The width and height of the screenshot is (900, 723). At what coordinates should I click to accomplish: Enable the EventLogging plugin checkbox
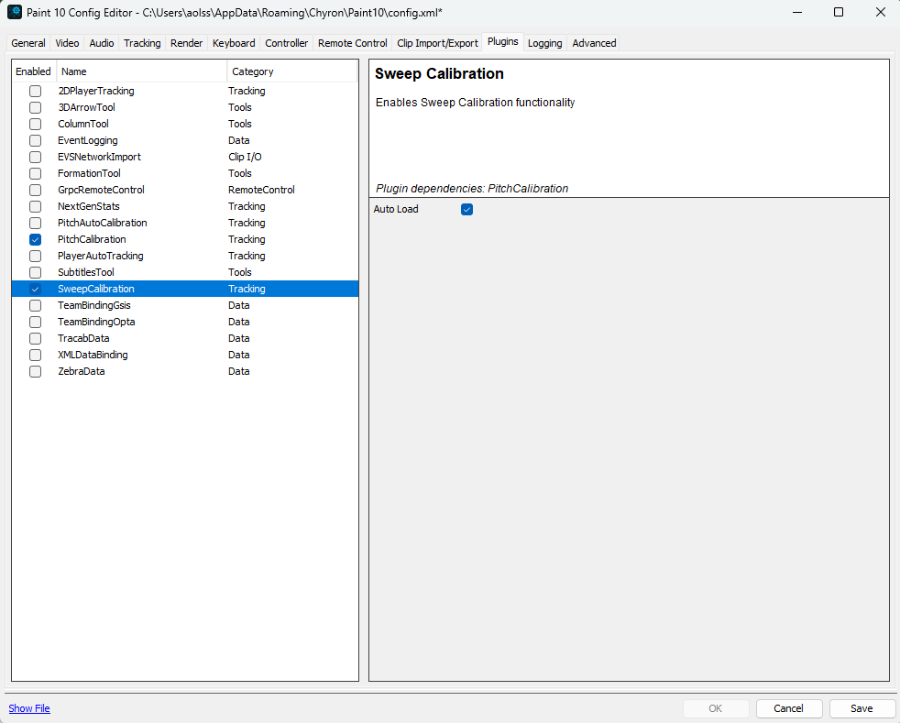click(35, 140)
